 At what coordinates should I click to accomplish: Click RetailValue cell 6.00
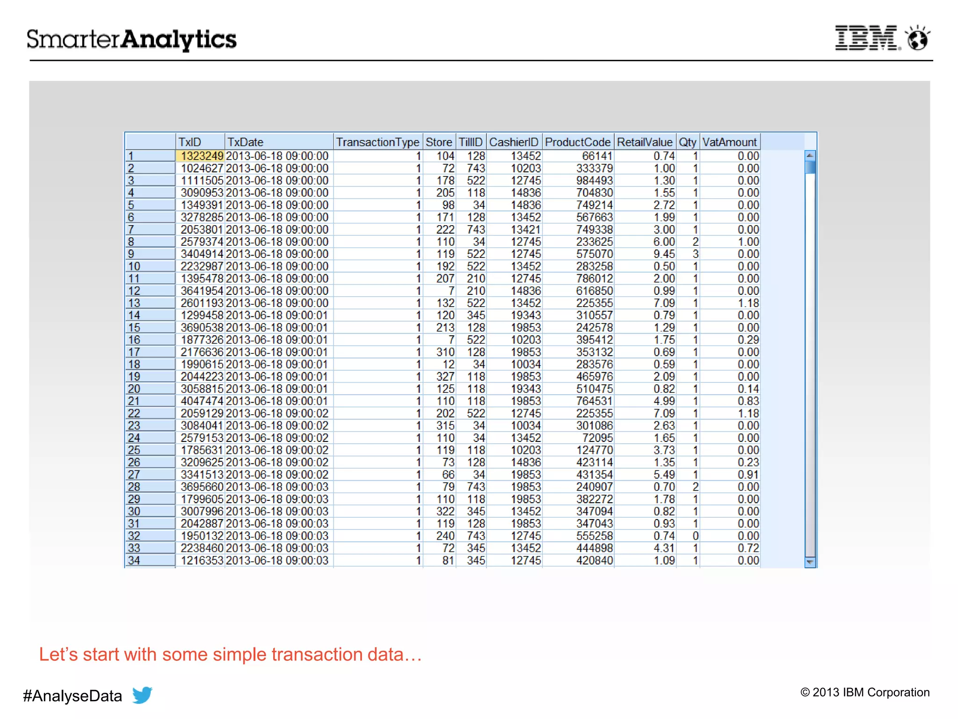click(645, 242)
